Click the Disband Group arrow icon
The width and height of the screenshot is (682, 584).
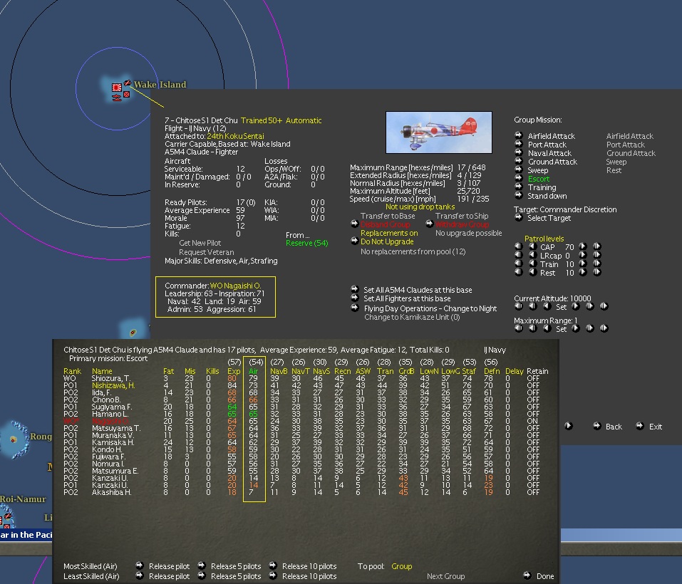pos(354,224)
